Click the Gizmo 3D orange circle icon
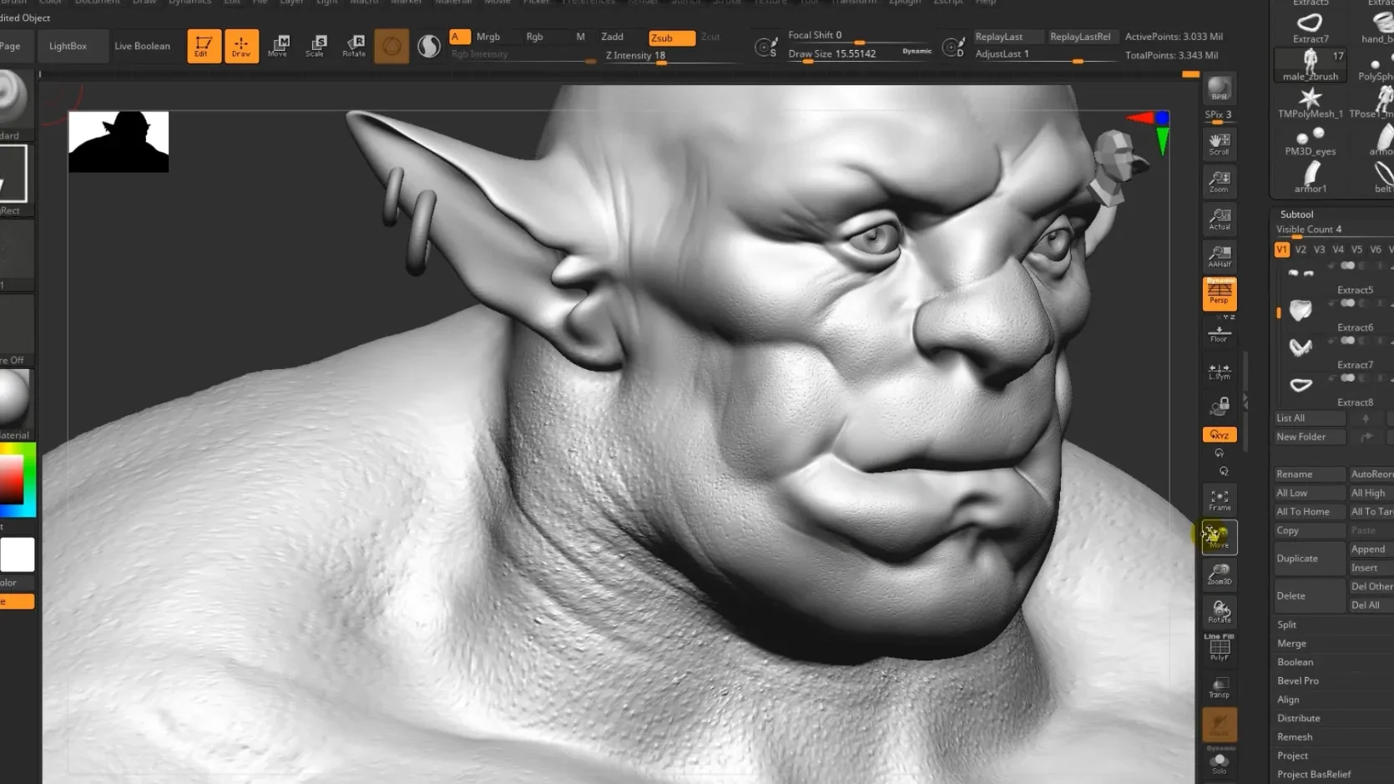 391,46
